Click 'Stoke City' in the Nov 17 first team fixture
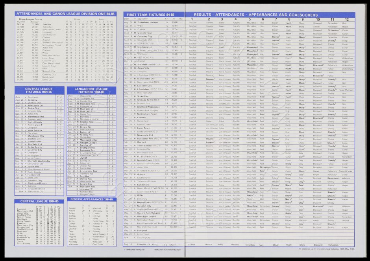This screenshot has width=370, height=261. (143, 96)
